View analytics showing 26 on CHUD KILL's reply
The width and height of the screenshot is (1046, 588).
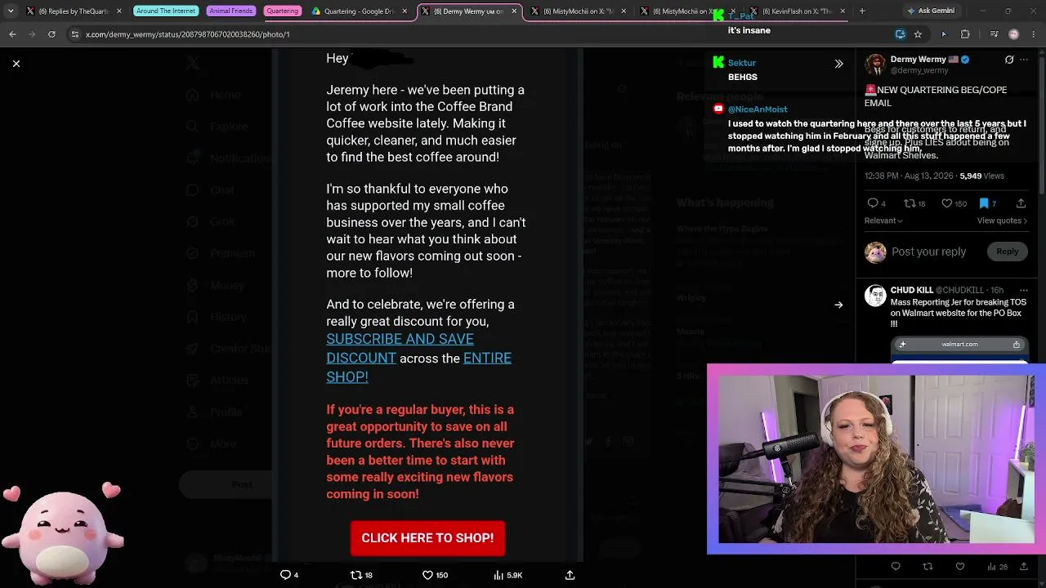[996, 567]
